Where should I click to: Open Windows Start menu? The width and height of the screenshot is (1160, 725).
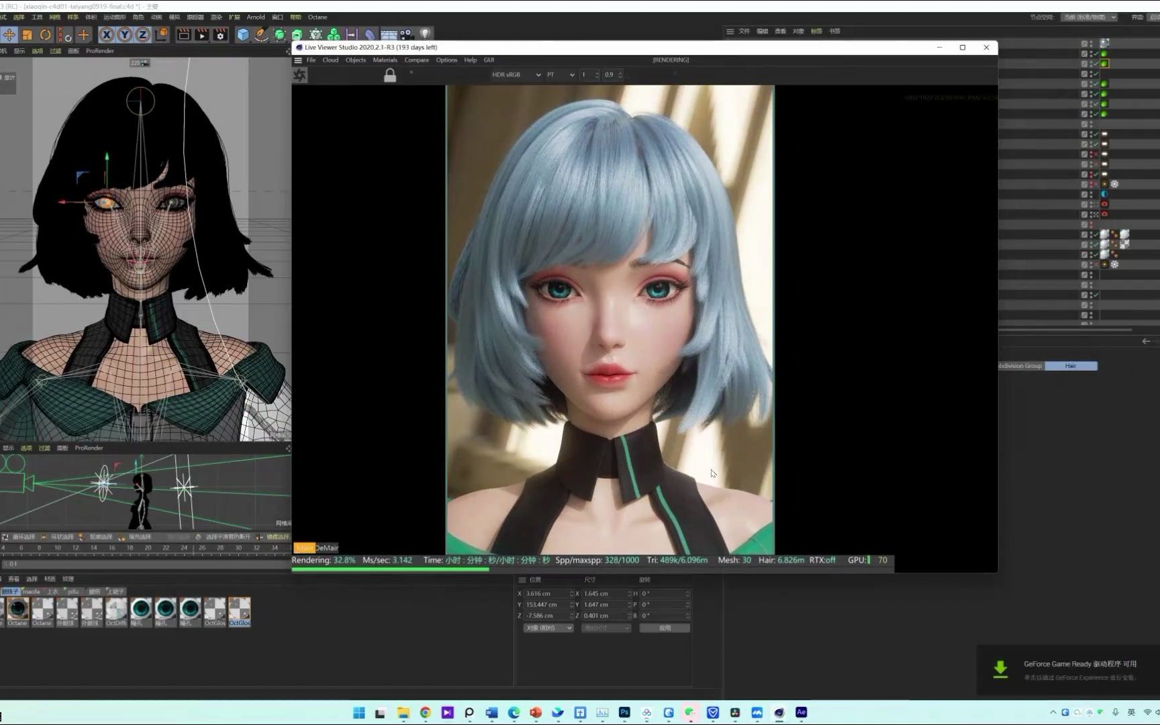(x=359, y=713)
